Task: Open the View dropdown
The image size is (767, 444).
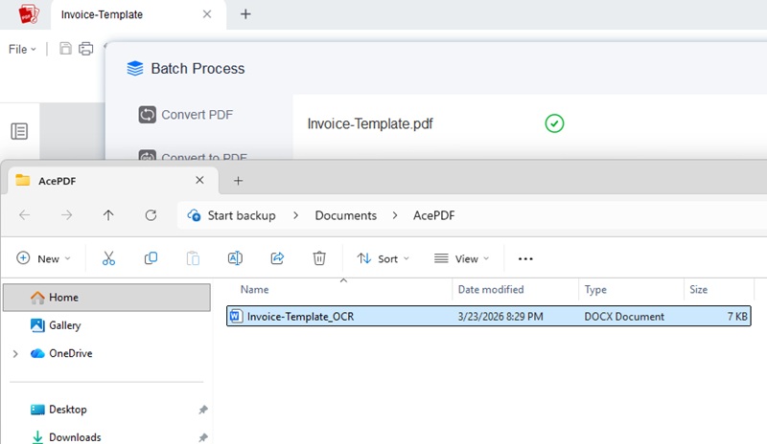Action: pyautogui.click(x=461, y=258)
